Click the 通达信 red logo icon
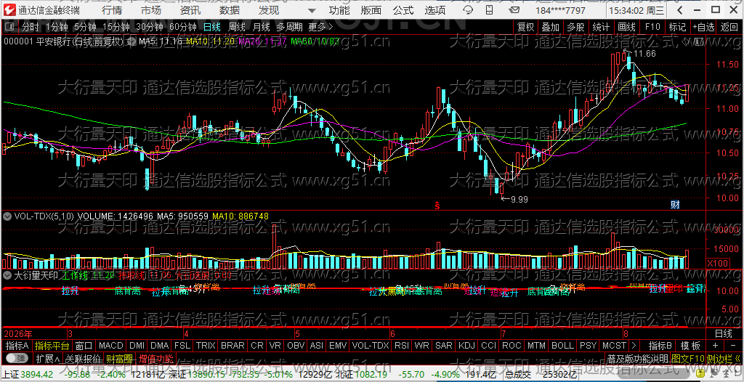Viewport: 744px width, 382px height. tap(9, 10)
